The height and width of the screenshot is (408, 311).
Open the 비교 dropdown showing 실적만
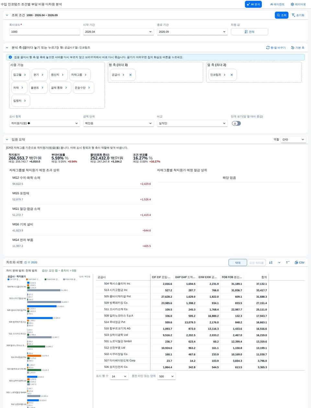[x=192, y=123]
